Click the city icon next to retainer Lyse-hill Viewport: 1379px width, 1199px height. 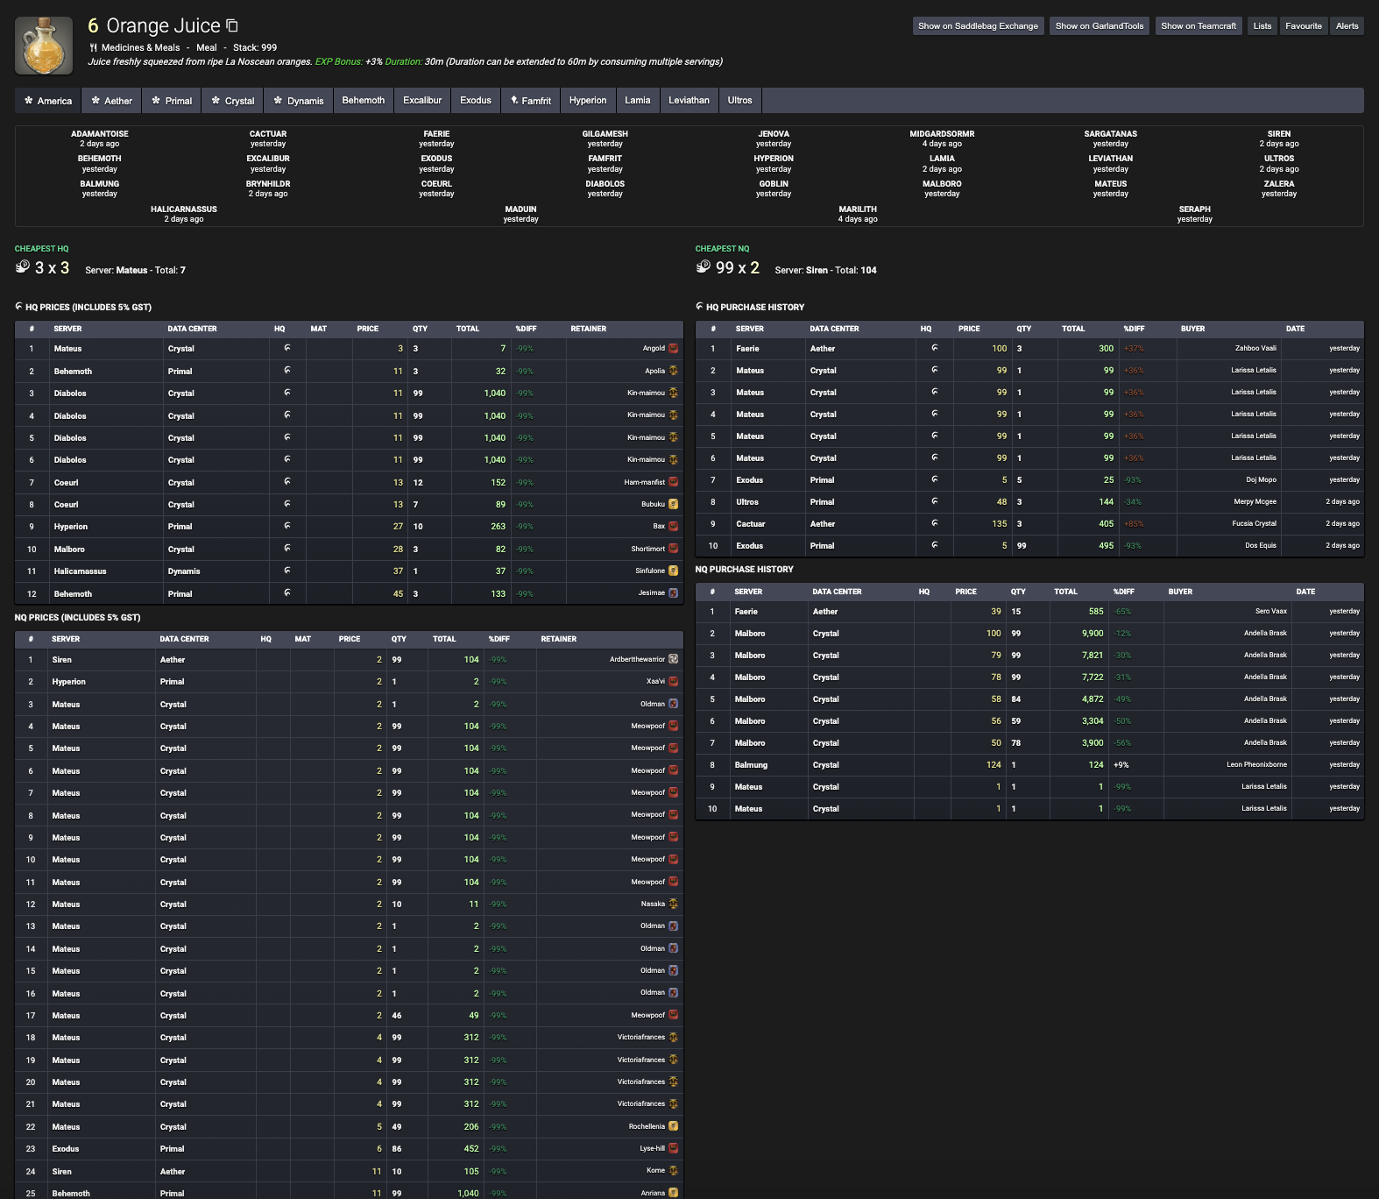[x=674, y=1148]
